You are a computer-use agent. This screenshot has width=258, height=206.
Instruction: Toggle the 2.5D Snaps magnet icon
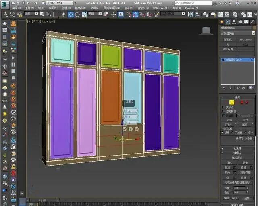coord(129,15)
